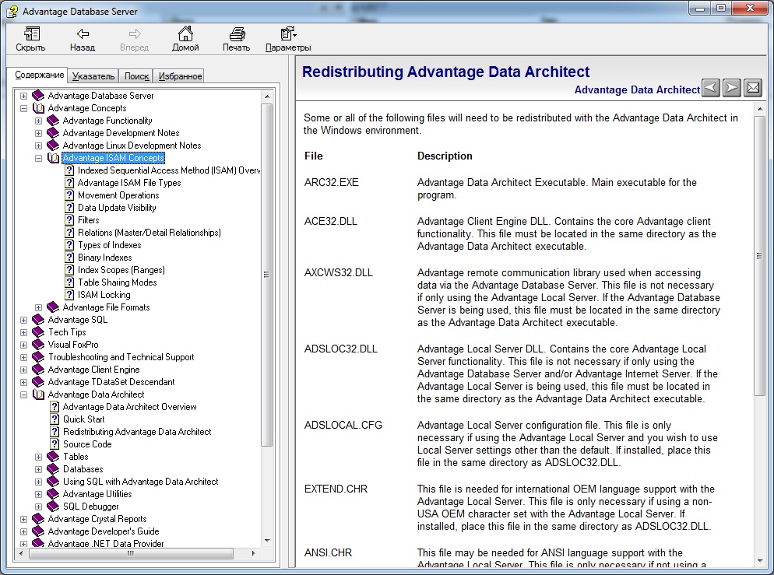774x575 pixels.
Task: Select the ISAM Locking topic
Action: click(104, 295)
